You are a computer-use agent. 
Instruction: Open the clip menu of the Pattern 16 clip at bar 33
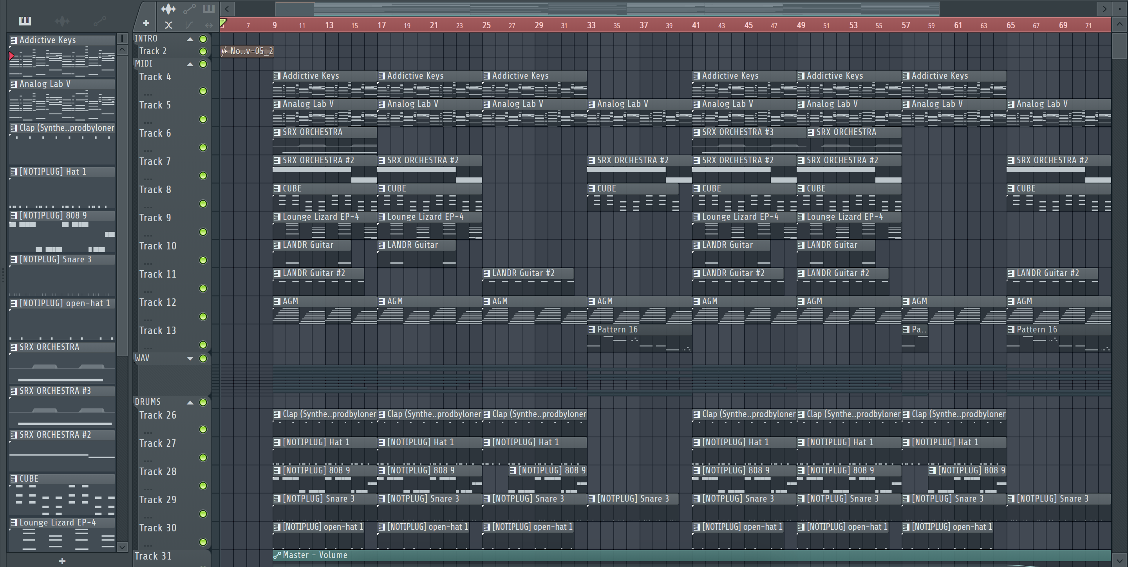click(591, 330)
